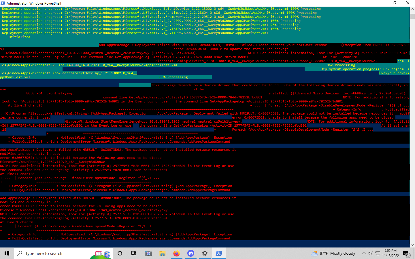The width and height of the screenshot is (415, 259).
Task: Click the Get-AppPackageLog line with ActivityID 2a86
Action: tap(84, 170)
